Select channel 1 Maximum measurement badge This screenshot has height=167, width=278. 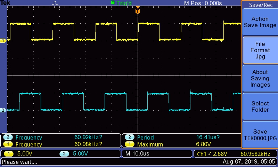coord(129,144)
